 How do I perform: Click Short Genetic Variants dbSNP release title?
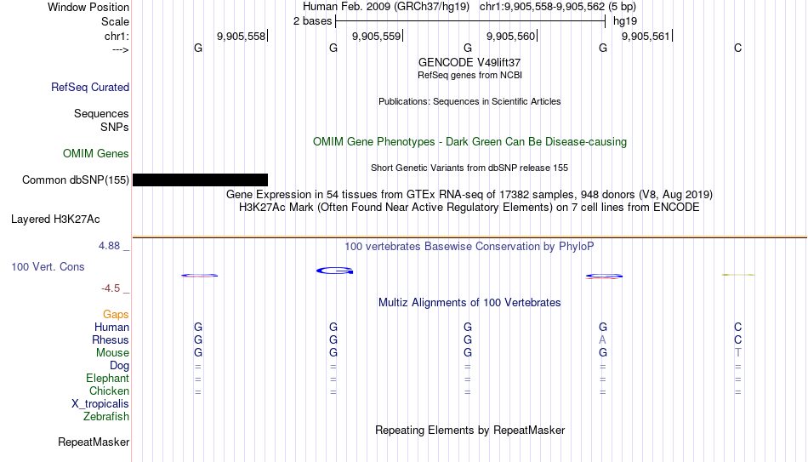click(469, 168)
